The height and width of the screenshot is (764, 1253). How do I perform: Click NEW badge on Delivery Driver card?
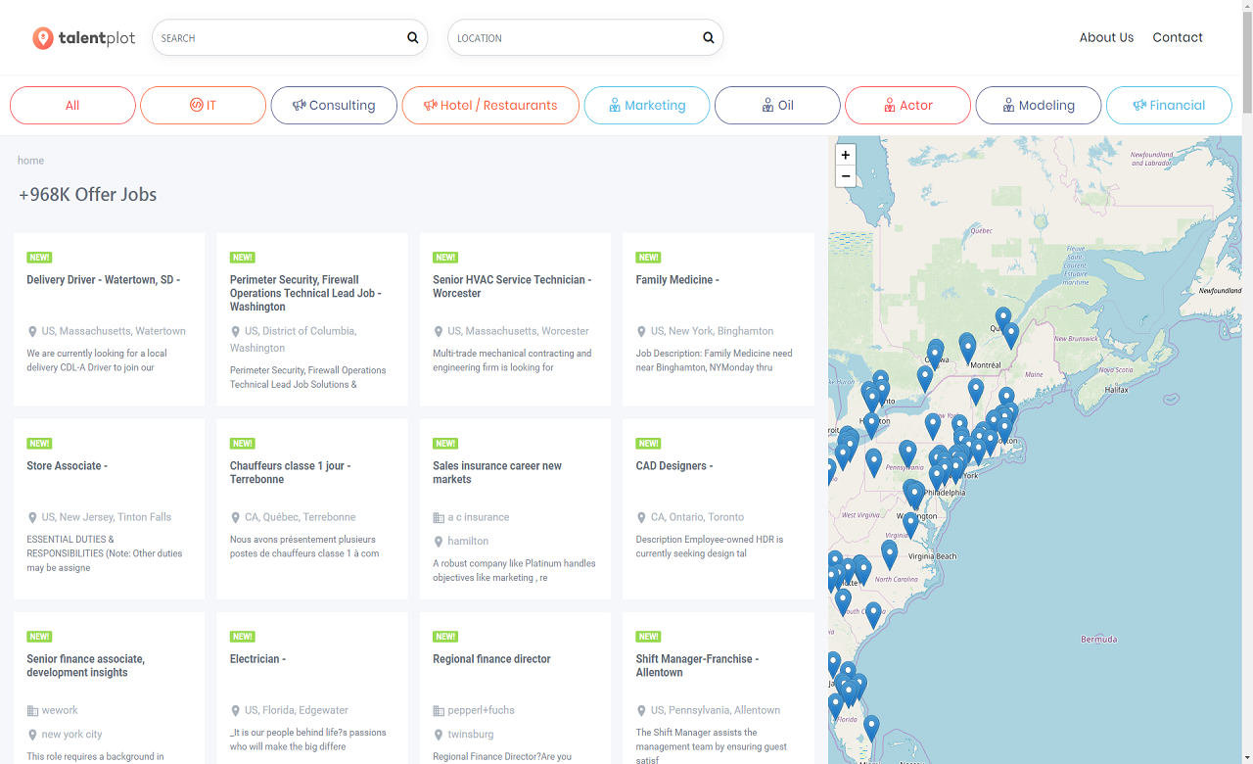click(39, 258)
